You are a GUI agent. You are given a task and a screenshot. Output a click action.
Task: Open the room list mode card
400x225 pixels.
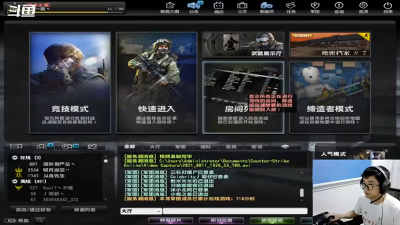(x=243, y=97)
